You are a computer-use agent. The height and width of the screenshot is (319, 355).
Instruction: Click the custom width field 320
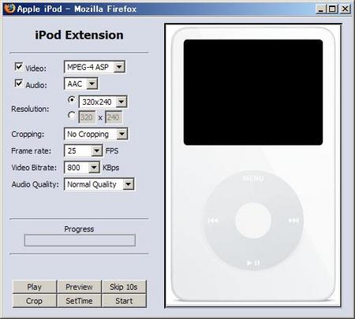click(x=87, y=117)
